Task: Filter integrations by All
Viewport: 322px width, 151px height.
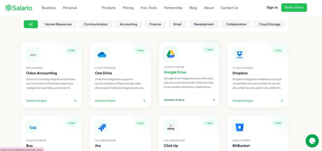Action: 31,24
